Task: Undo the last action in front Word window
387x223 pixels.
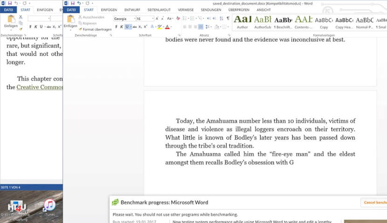Action: pyautogui.click(x=79, y=3)
